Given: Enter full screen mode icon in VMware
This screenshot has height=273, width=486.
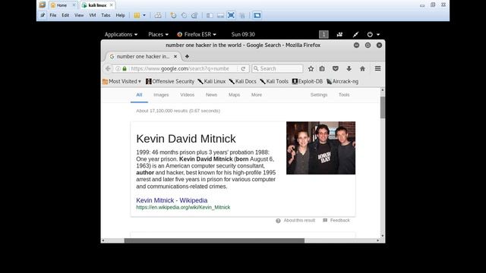Looking at the screenshot, I should (231, 15).
